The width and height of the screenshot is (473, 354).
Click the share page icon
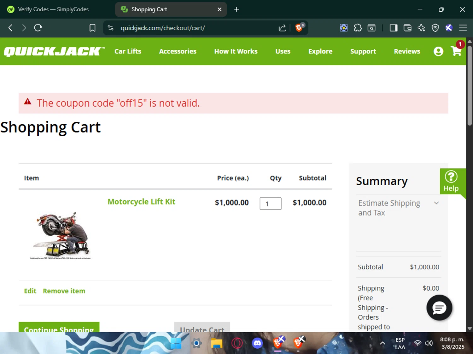[282, 28]
